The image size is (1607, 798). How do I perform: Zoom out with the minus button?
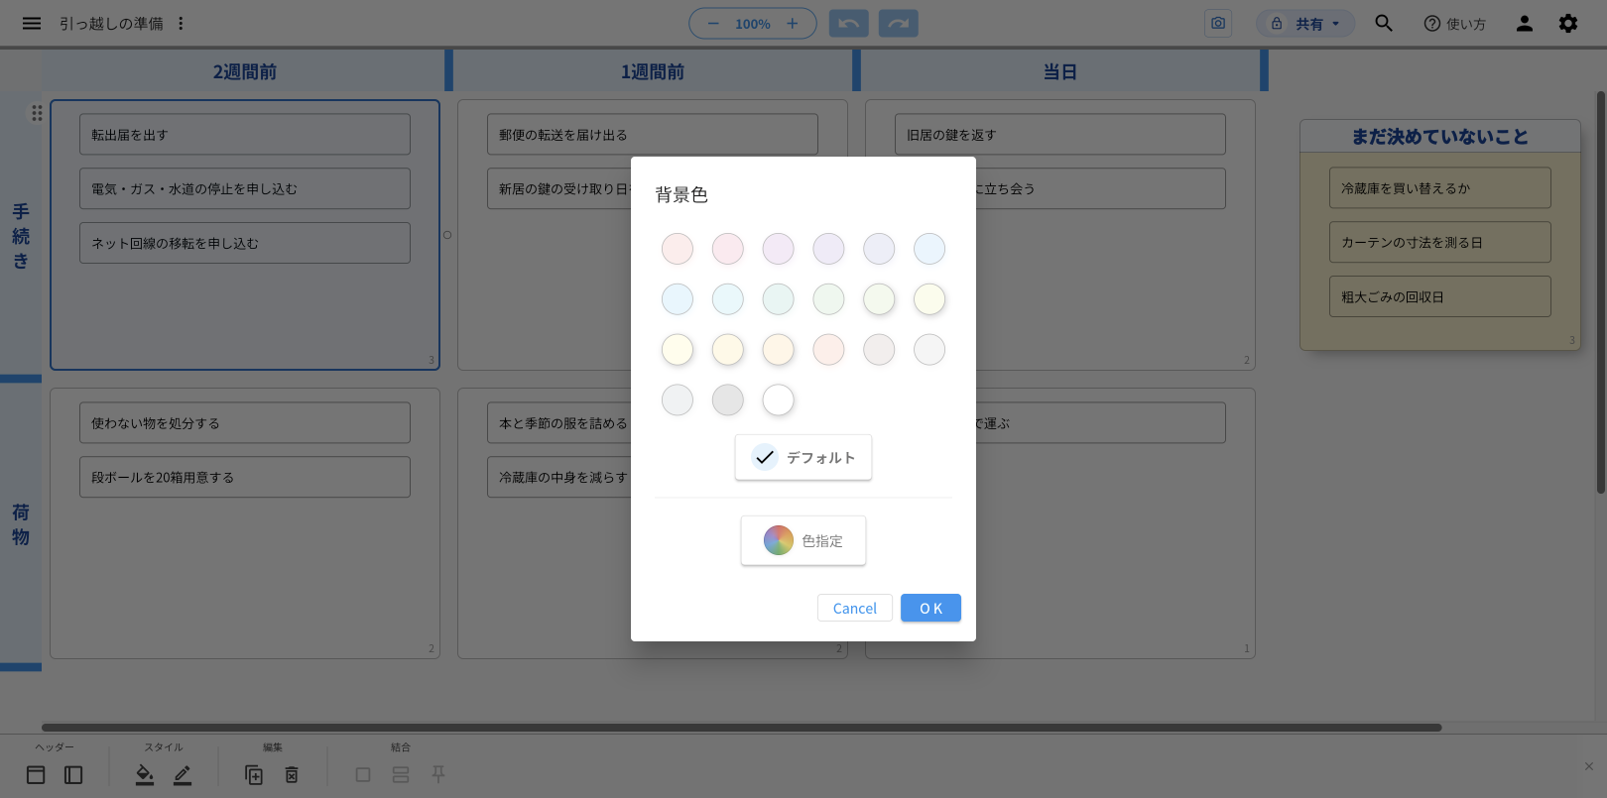pyautogui.click(x=712, y=23)
